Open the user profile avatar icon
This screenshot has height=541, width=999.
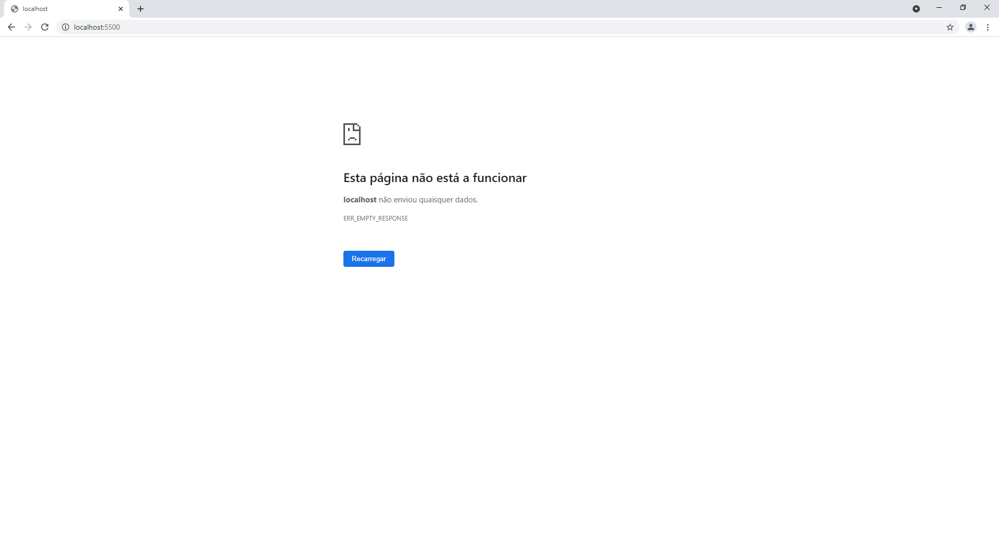[971, 27]
